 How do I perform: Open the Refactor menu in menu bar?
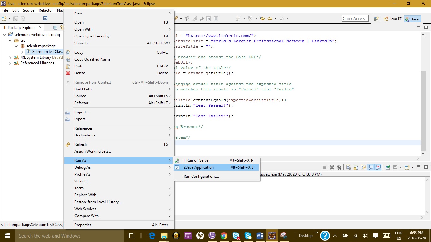pyautogui.click(x=46, y=10)
